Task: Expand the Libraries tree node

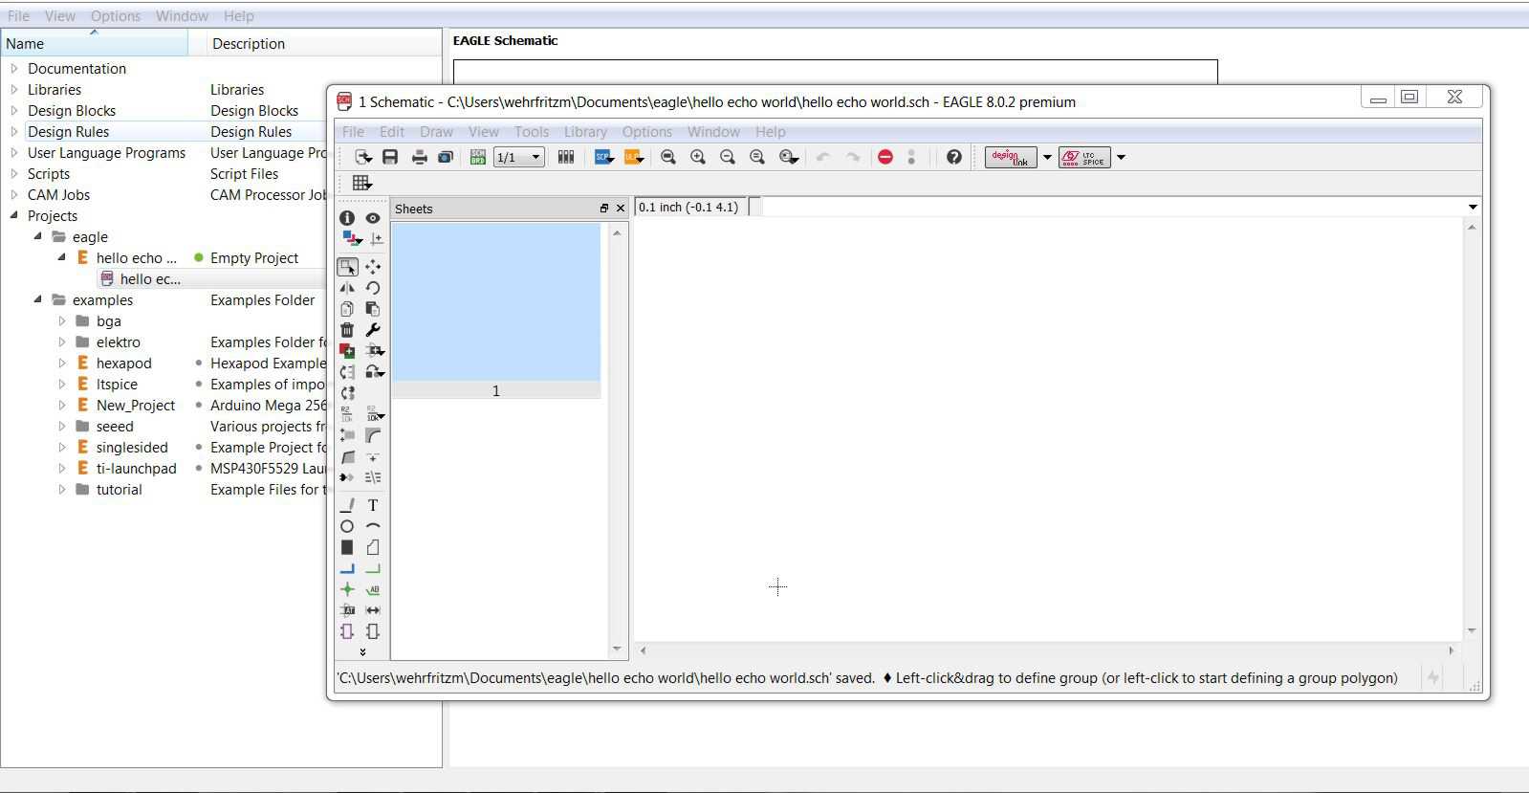Action: 14,89
